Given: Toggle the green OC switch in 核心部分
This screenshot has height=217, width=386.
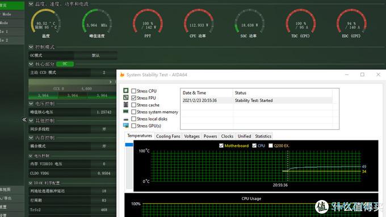Looking at the screenshot, I should pos(65,64).
